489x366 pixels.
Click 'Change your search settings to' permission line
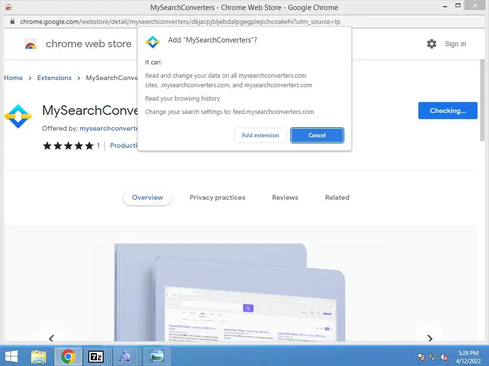click(x=230, y=112)
